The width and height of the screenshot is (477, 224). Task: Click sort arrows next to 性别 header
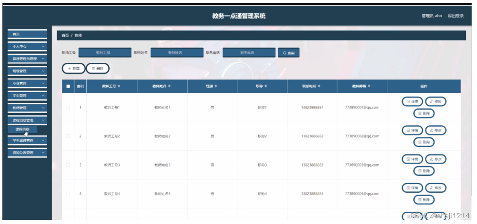pos(216,86)
